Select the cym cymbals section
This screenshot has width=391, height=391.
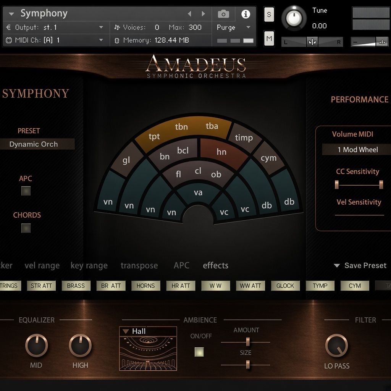coord(268,158)
